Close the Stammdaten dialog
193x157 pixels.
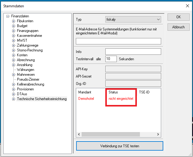click(188, 6)
